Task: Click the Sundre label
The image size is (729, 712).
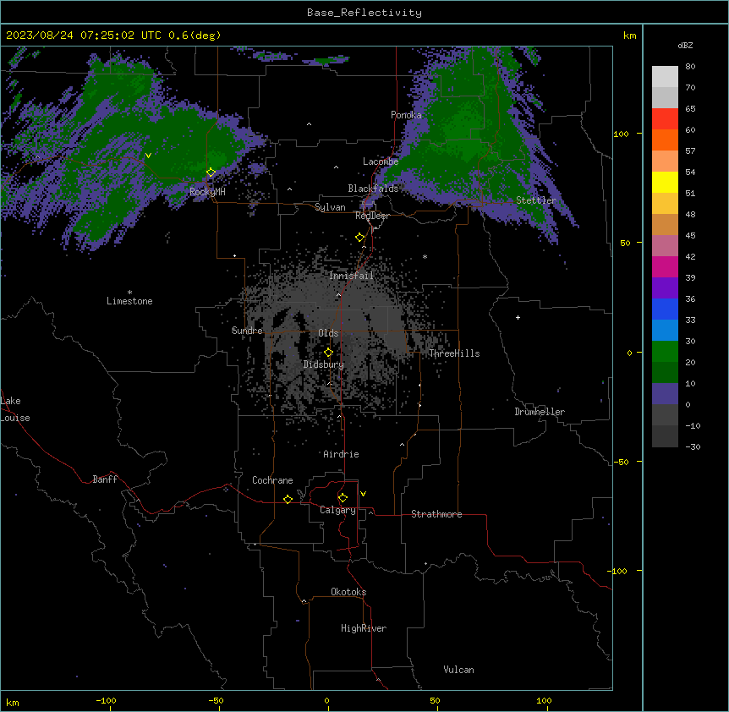Action: [247, 331]
